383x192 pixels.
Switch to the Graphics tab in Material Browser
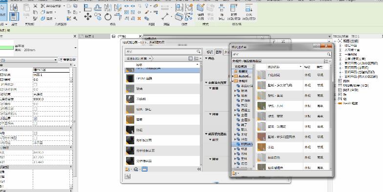(219, 52)
